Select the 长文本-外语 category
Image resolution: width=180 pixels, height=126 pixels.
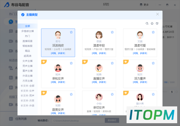pos(28,106)
